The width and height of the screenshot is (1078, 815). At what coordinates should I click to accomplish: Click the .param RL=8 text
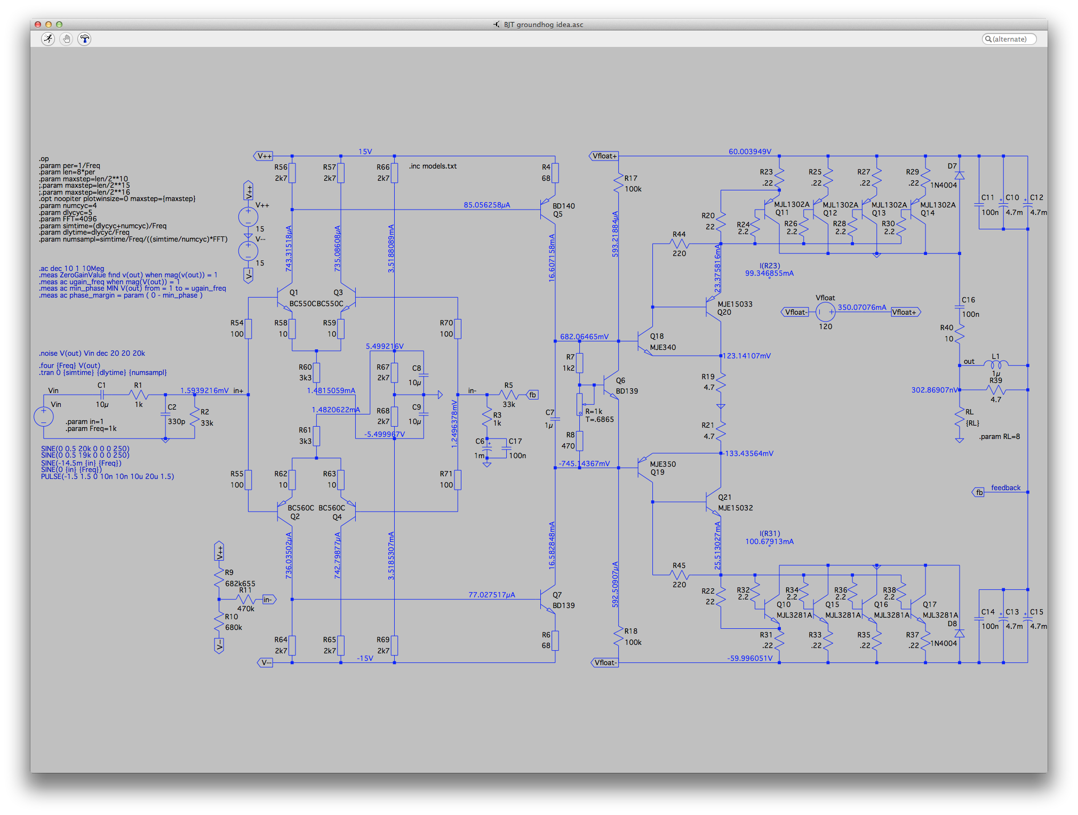[1000, 436]
